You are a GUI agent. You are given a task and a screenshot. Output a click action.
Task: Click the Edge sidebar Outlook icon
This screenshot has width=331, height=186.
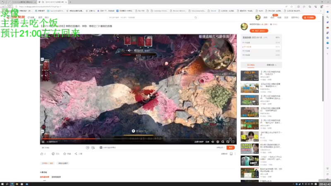(x=327, y=43)
